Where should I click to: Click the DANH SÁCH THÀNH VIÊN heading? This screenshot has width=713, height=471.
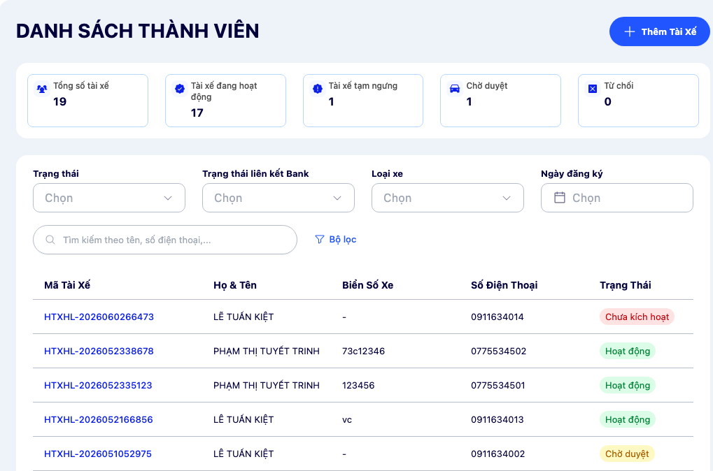click(137, 31)
